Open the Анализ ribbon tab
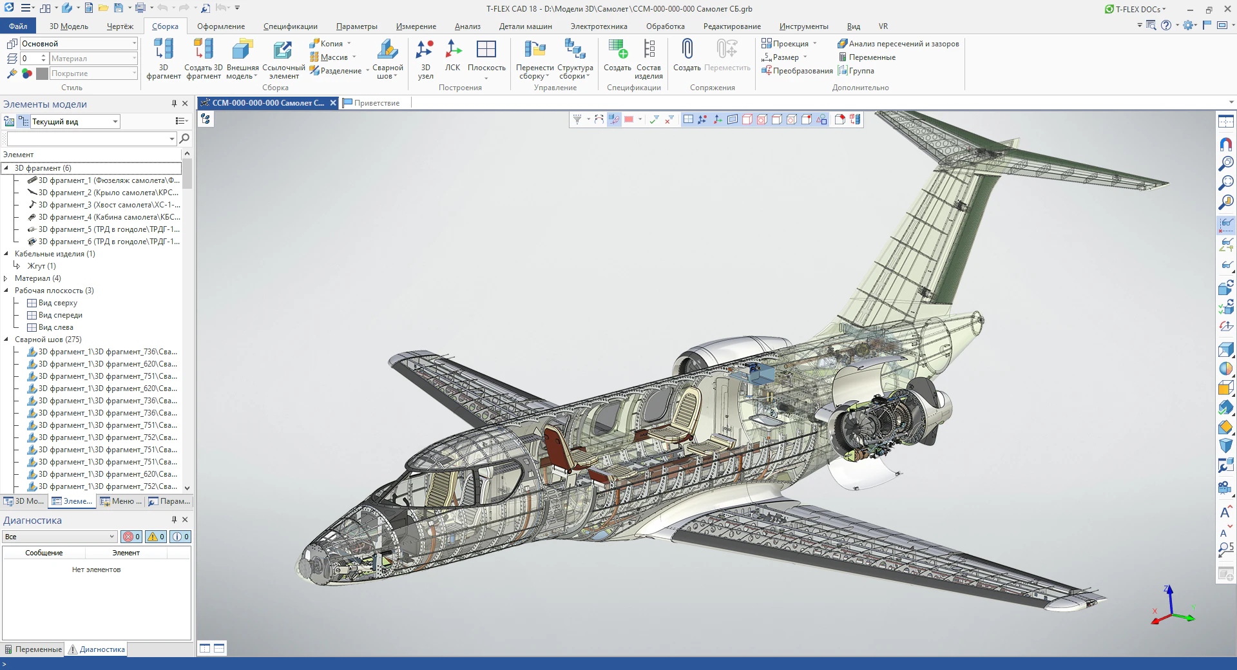 (x=467, y=26)
